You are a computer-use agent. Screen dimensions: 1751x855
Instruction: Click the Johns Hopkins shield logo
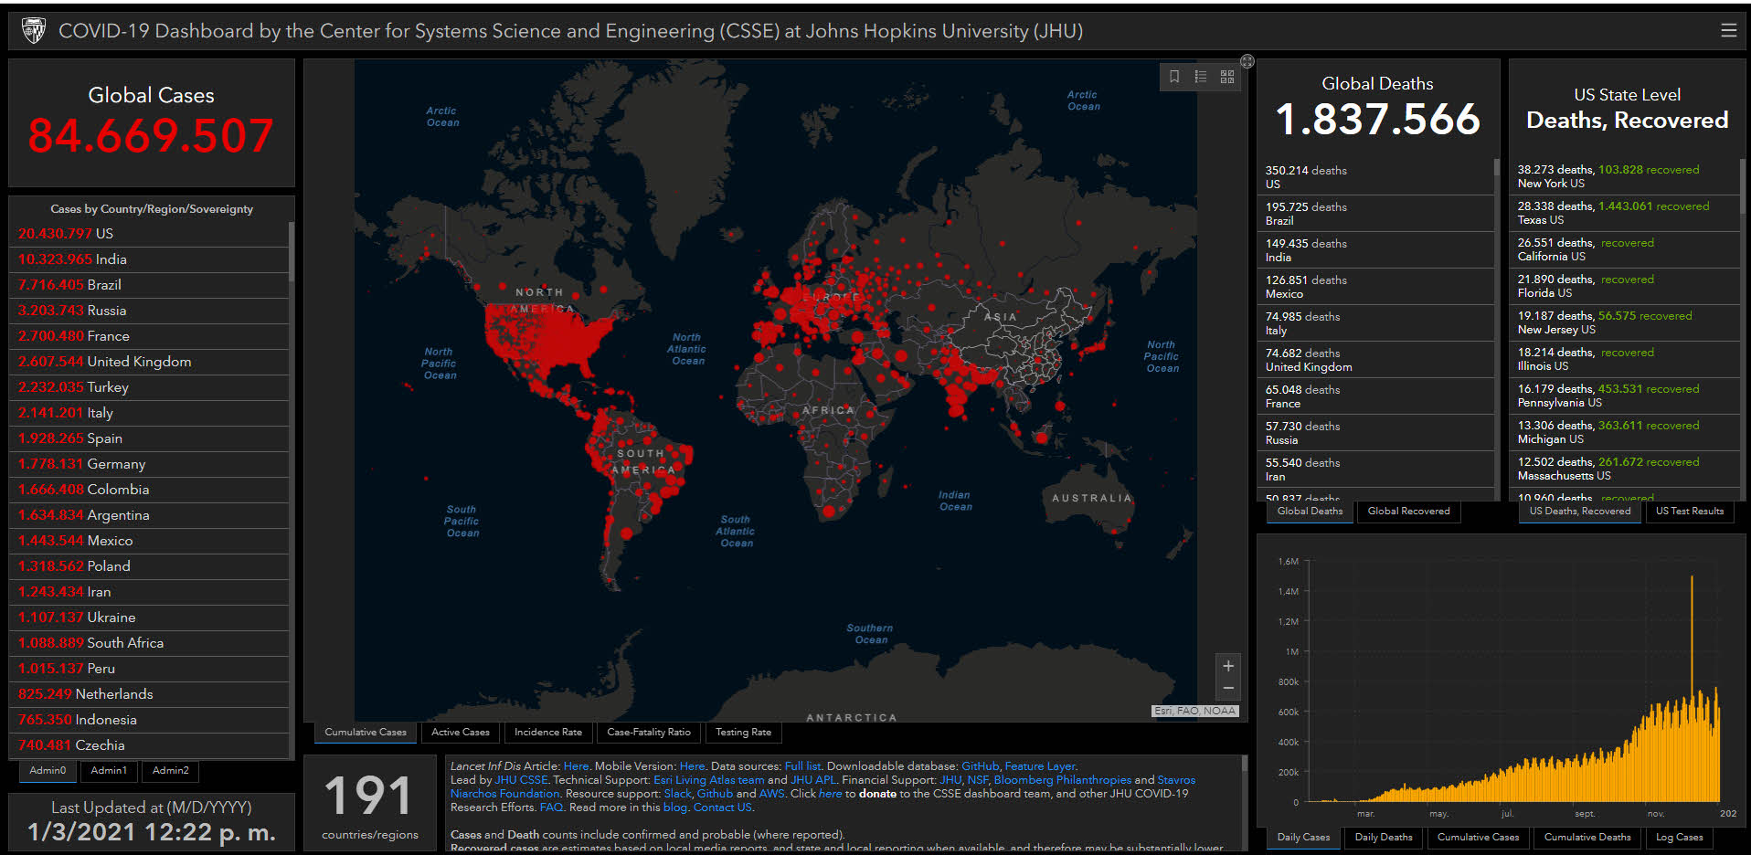click(x=34, y=31)
